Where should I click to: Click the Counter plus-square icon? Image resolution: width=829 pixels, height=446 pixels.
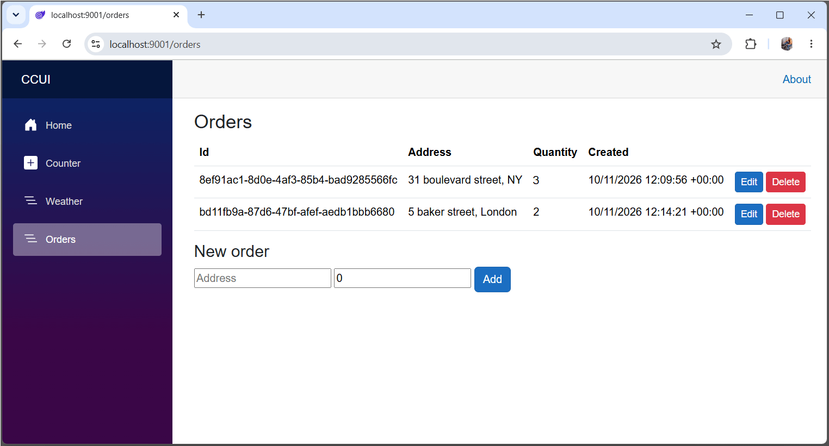pos(30,162)
